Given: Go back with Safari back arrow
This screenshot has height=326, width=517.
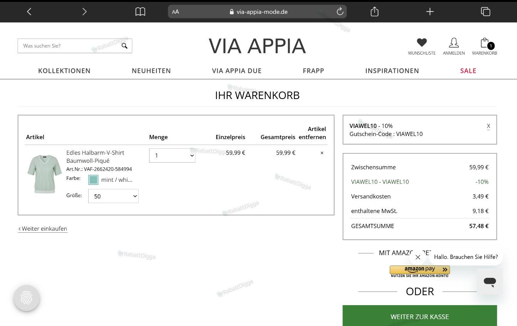Looking at the screenshot, I should [29, 12].
